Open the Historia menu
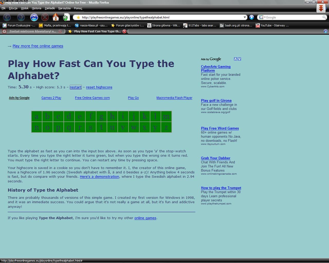This screenshot has width=329, height=263. click(36, 8)
